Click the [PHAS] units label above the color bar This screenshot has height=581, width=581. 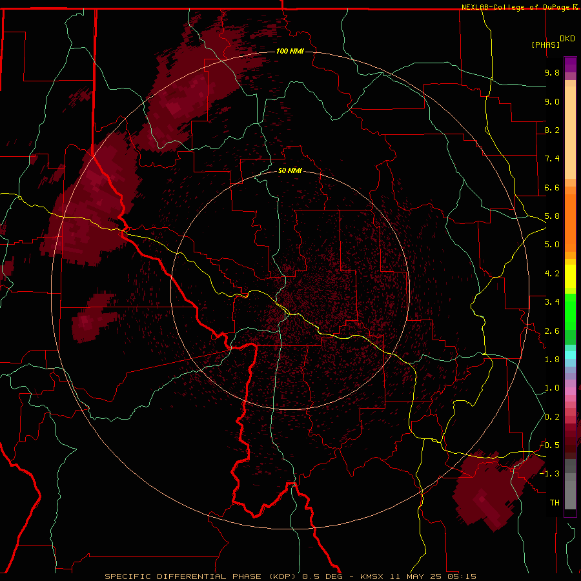(545, 45)
